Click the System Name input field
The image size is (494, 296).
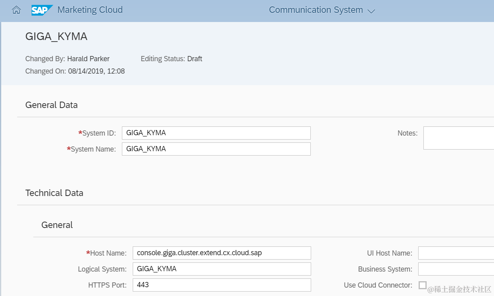pos(216,149)
